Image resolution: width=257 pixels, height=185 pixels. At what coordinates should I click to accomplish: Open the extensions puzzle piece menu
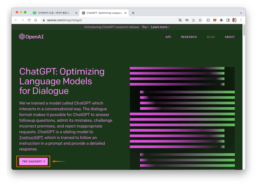pyautogui.click(x=221, y=20)
